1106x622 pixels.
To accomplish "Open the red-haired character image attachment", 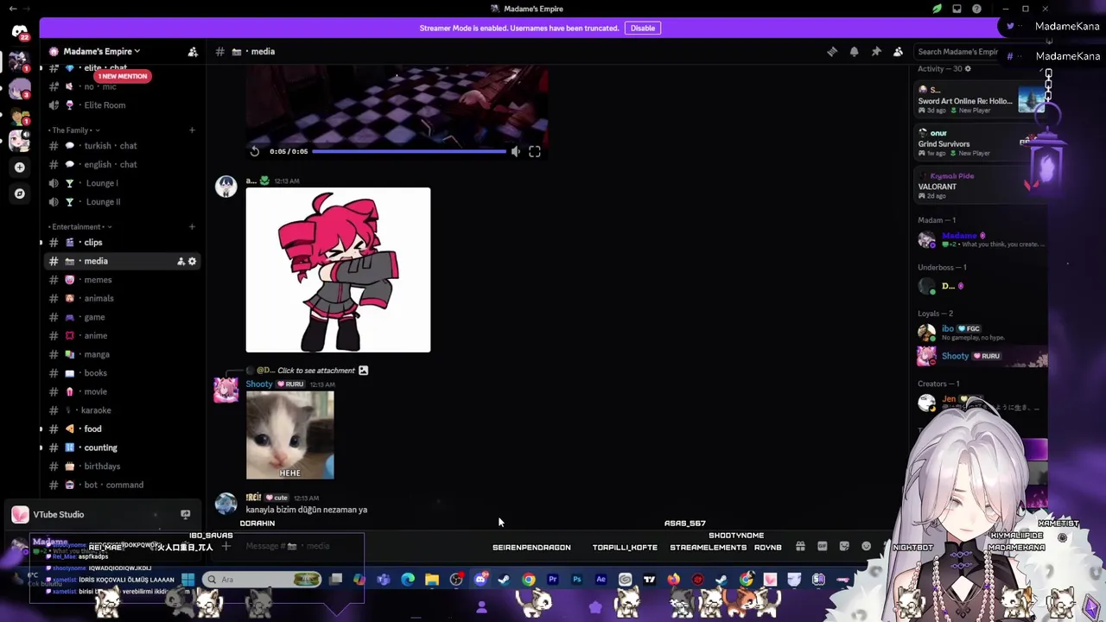I will coord(338,270).
